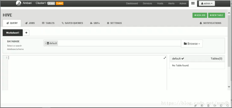Go to Admin in top navigation
This screenshot has width=232, height=108.
coord(183,4)
